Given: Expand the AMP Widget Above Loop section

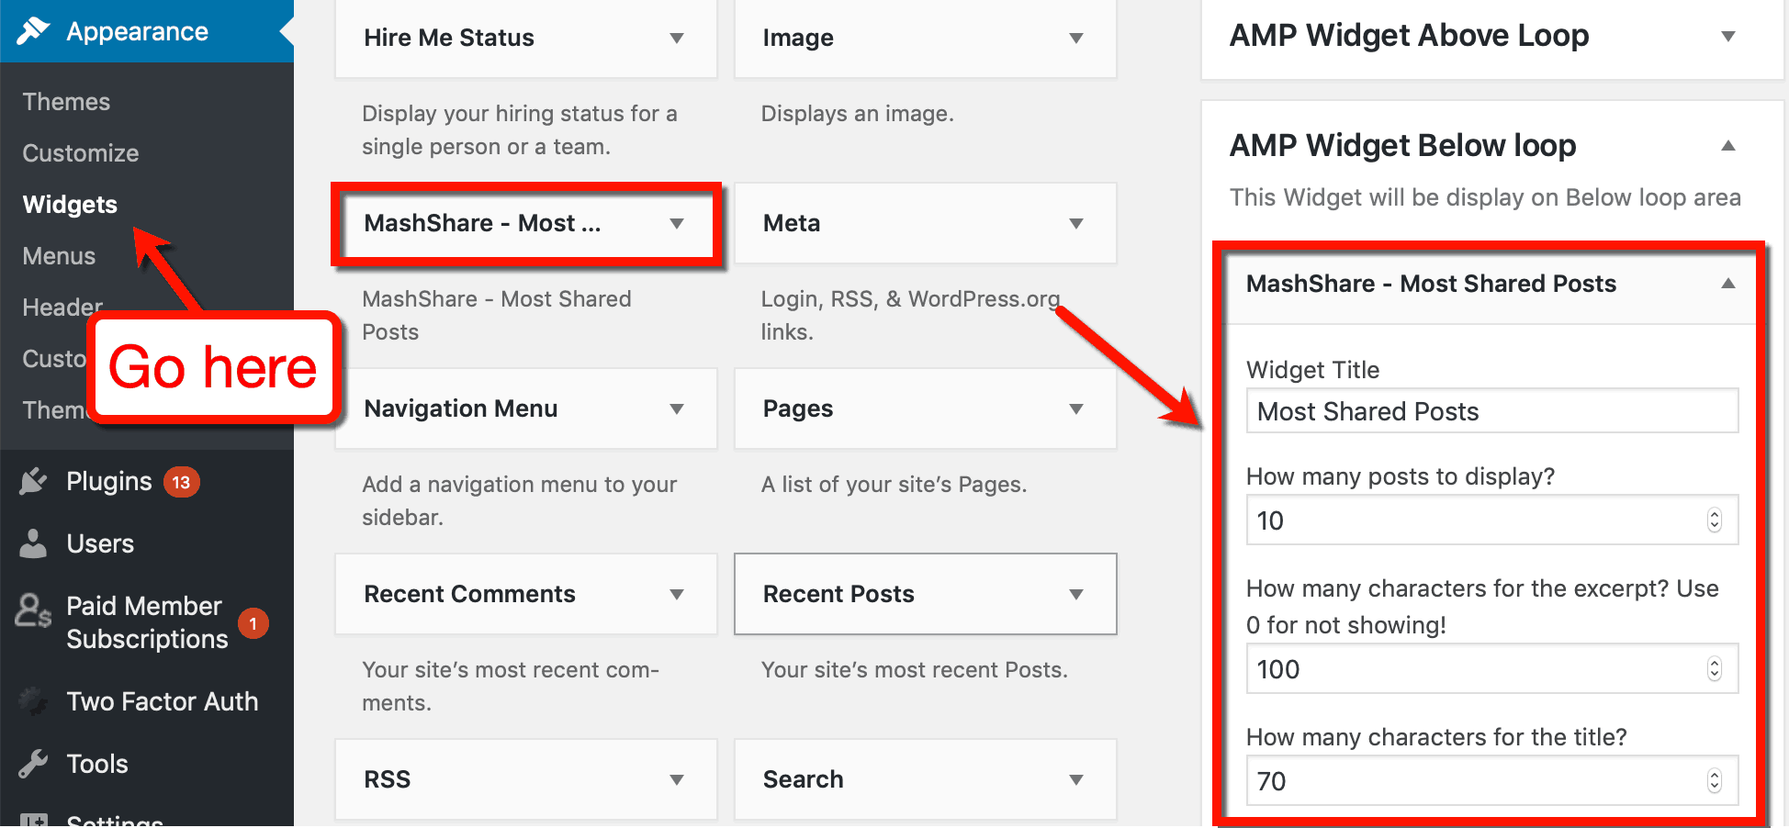Looking at the screenshot, I should coord(1730,35).
